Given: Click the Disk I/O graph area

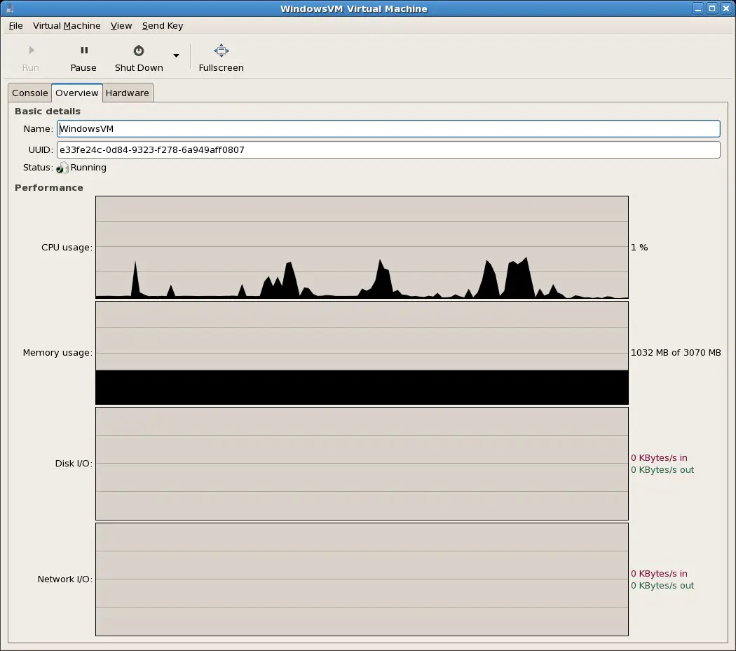Looking at the screenshot, I should (361, 463).
